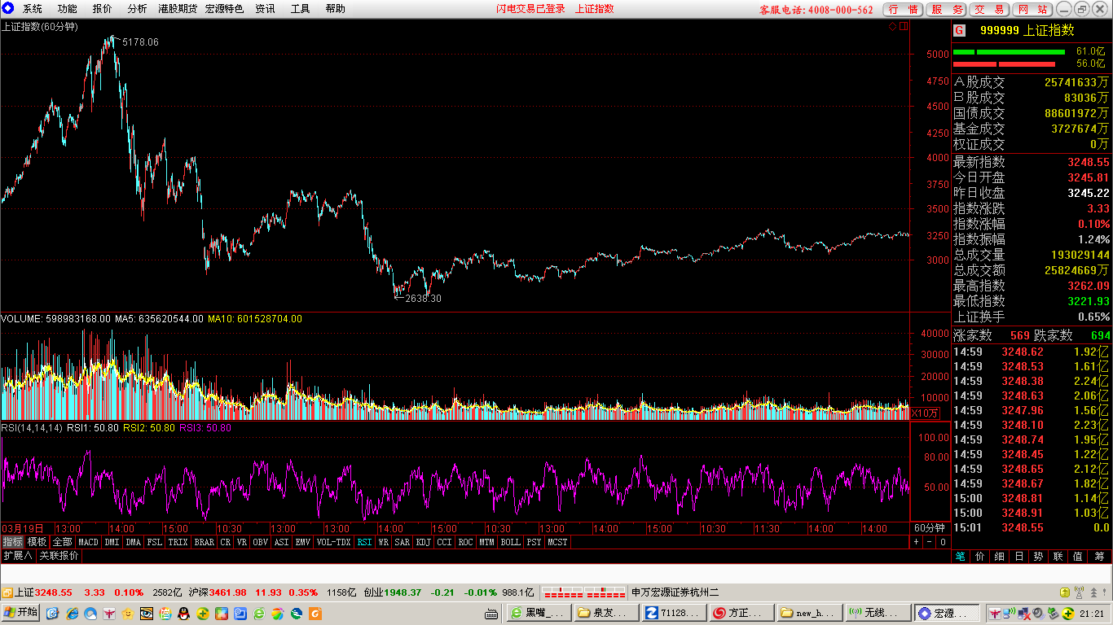
Task: Switch to 方正 taskbar window
Action: pos(742,613)
